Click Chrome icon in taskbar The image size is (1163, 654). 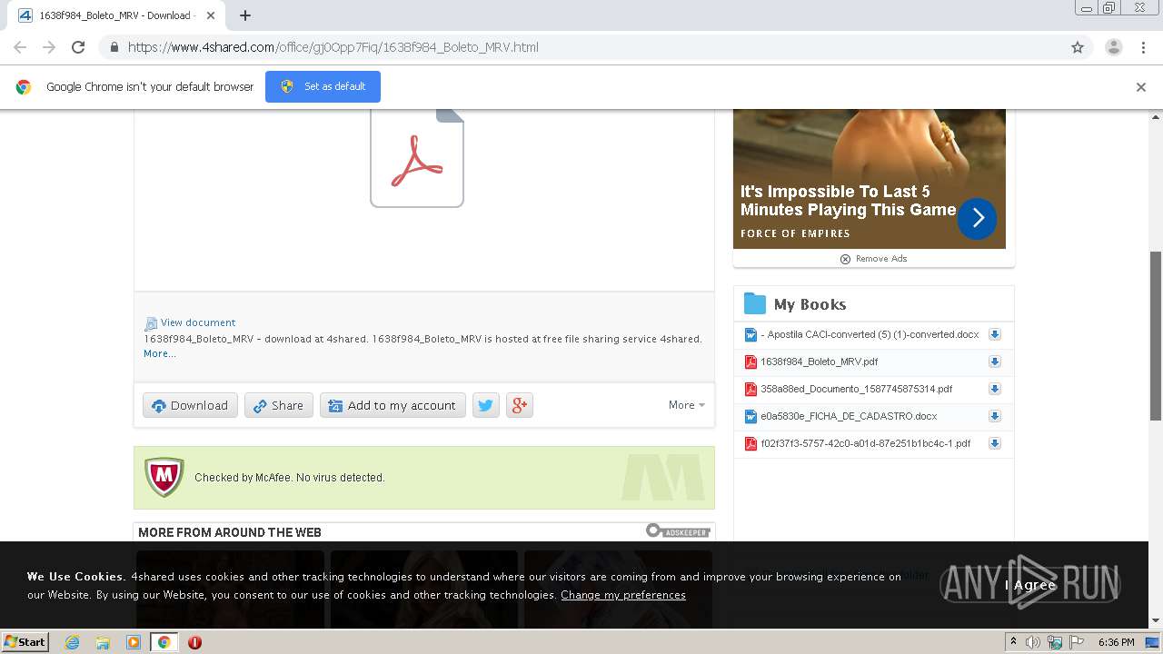pyautogui.click(x=164, y=642)
